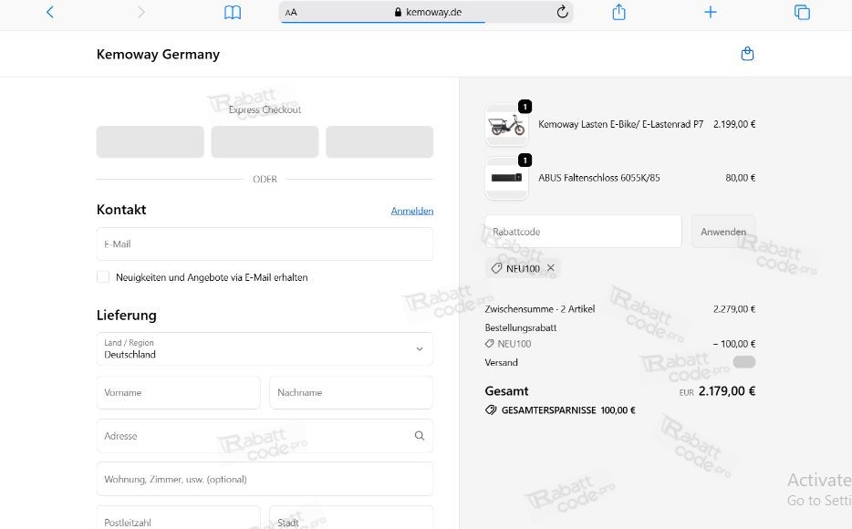This screenshot has width=852, height=529.
Task: Click the ABUS Faltenschloss 6055K/85 text
Action: pos(598,178)
